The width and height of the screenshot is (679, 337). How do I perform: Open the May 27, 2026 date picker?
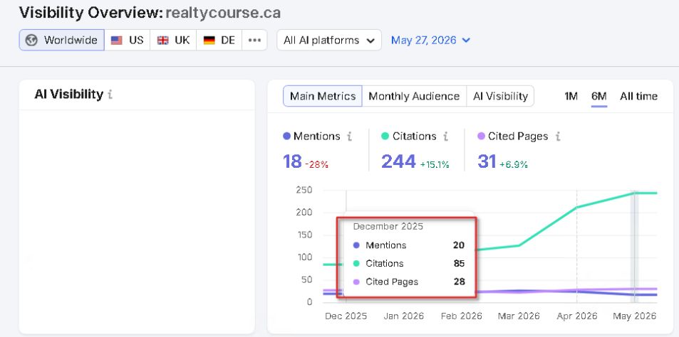pyautogui.click(x=430, y=41)
